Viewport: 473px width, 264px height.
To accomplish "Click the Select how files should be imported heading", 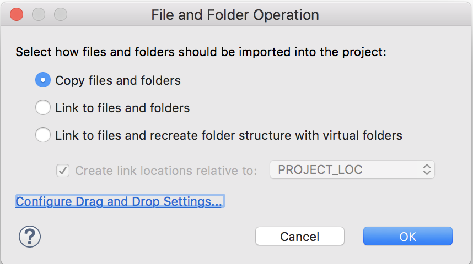I will coord(201,52).
